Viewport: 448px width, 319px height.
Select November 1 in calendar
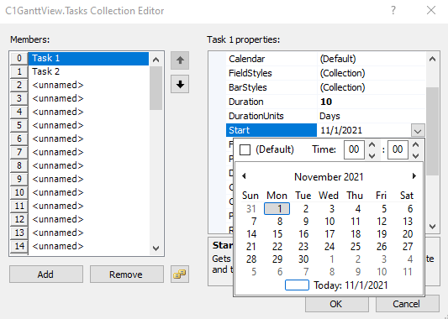(277, 209)
